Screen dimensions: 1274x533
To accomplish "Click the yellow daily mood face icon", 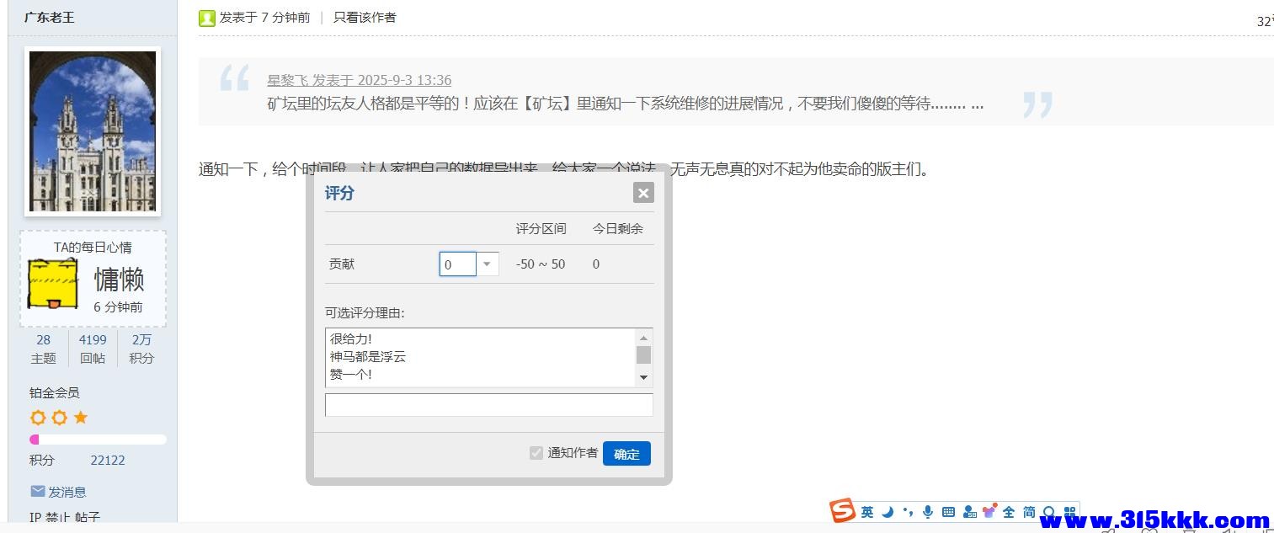I will coord(53,284).
